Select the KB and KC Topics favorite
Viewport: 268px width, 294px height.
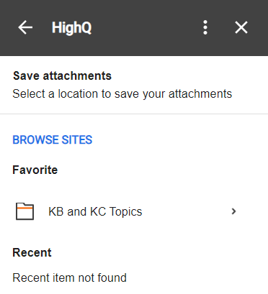(126, 211)
